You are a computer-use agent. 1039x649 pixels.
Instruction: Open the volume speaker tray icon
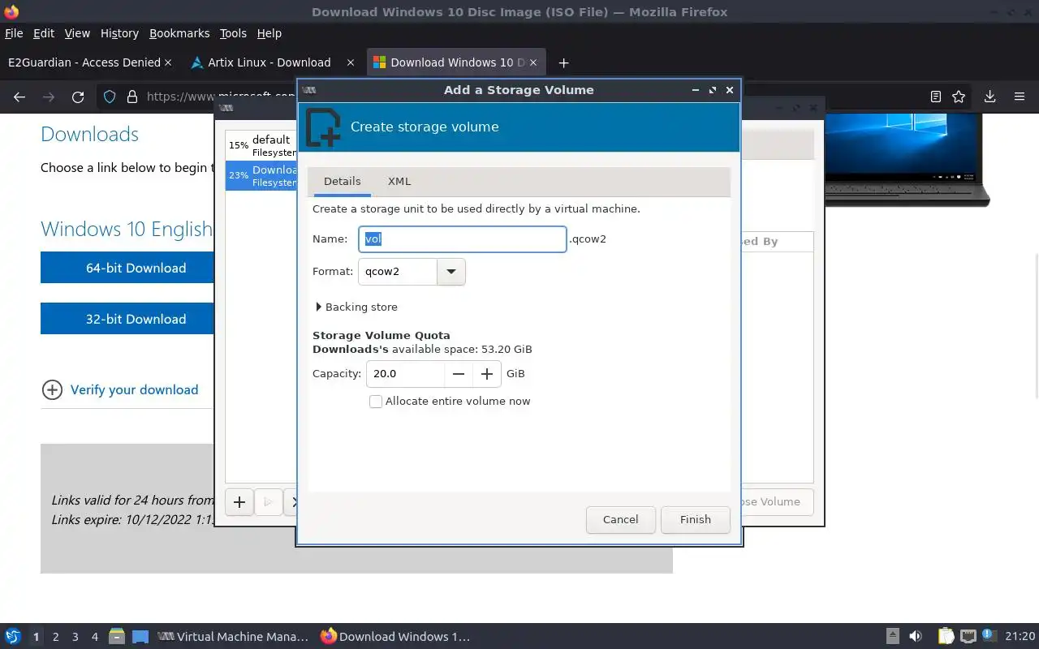pos(916,637)
